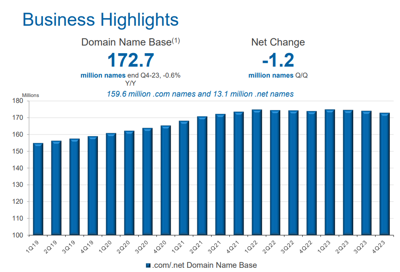
Task: Click the 1Q19 x-axis label
Action: coord(32,247)
